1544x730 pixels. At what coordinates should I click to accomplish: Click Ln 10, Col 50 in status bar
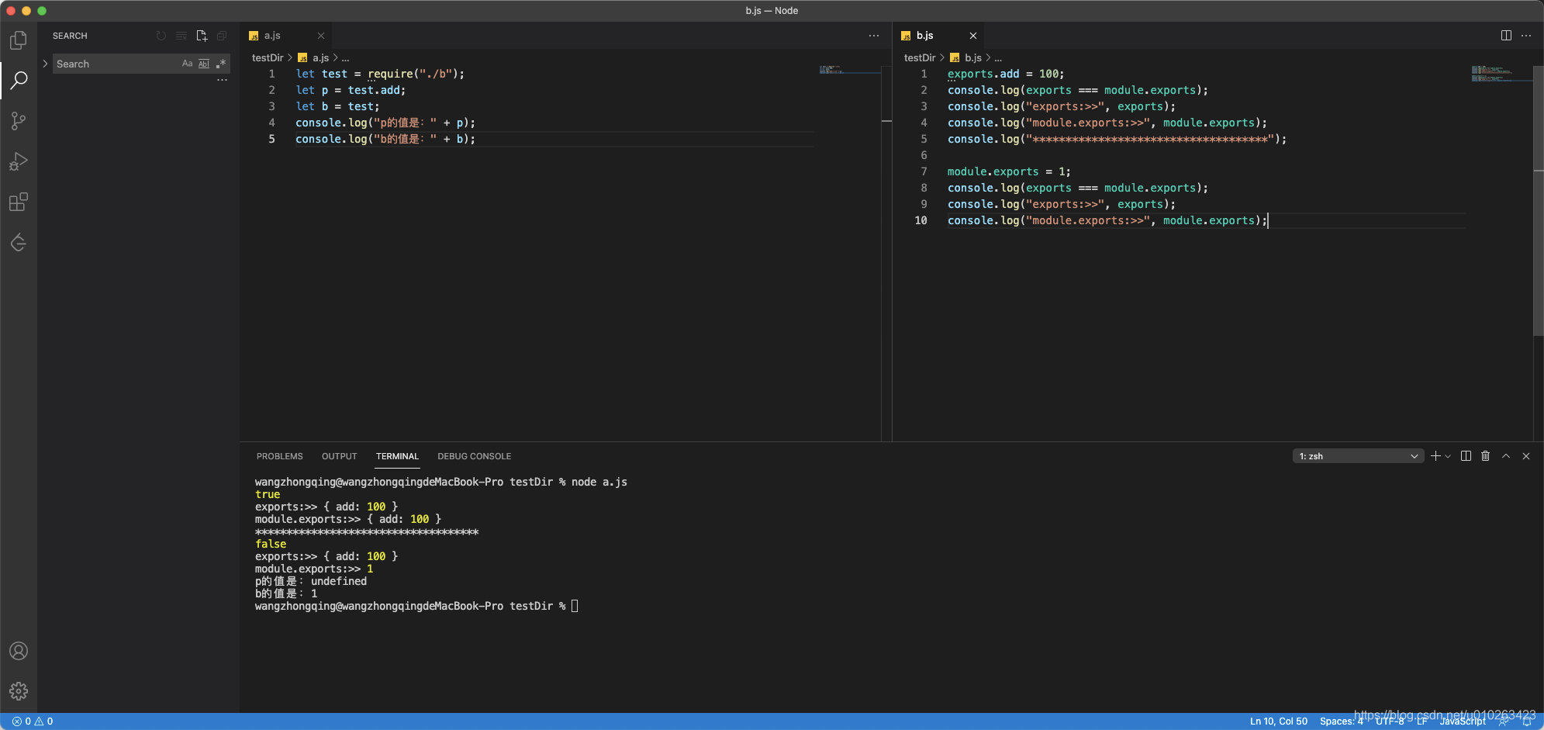coord(1279,721)
